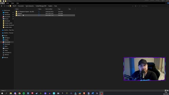Open the Camera app taskbar icon
The width and height of the screenshot is (169, 95).
58,93
